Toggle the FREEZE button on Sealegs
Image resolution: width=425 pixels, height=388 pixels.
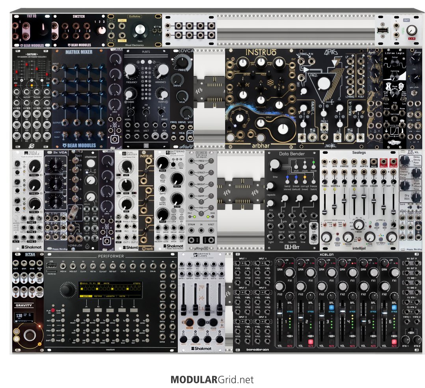[337, 239]
